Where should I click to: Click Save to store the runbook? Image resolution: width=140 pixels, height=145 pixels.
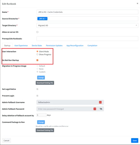(135, 141)
